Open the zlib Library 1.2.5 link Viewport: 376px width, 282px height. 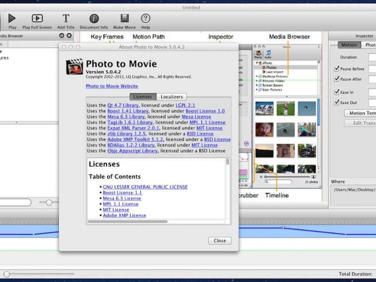(126, 134)
